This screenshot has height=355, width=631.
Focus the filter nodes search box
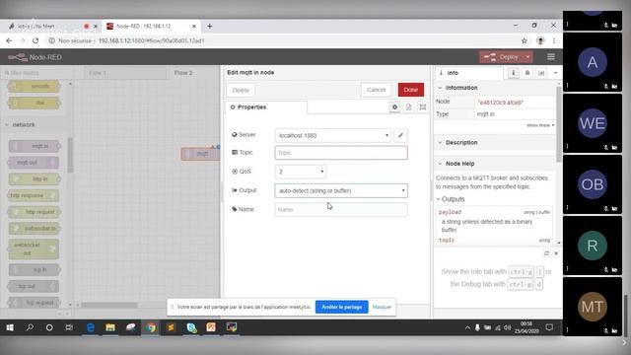click(x=36, y=73)
